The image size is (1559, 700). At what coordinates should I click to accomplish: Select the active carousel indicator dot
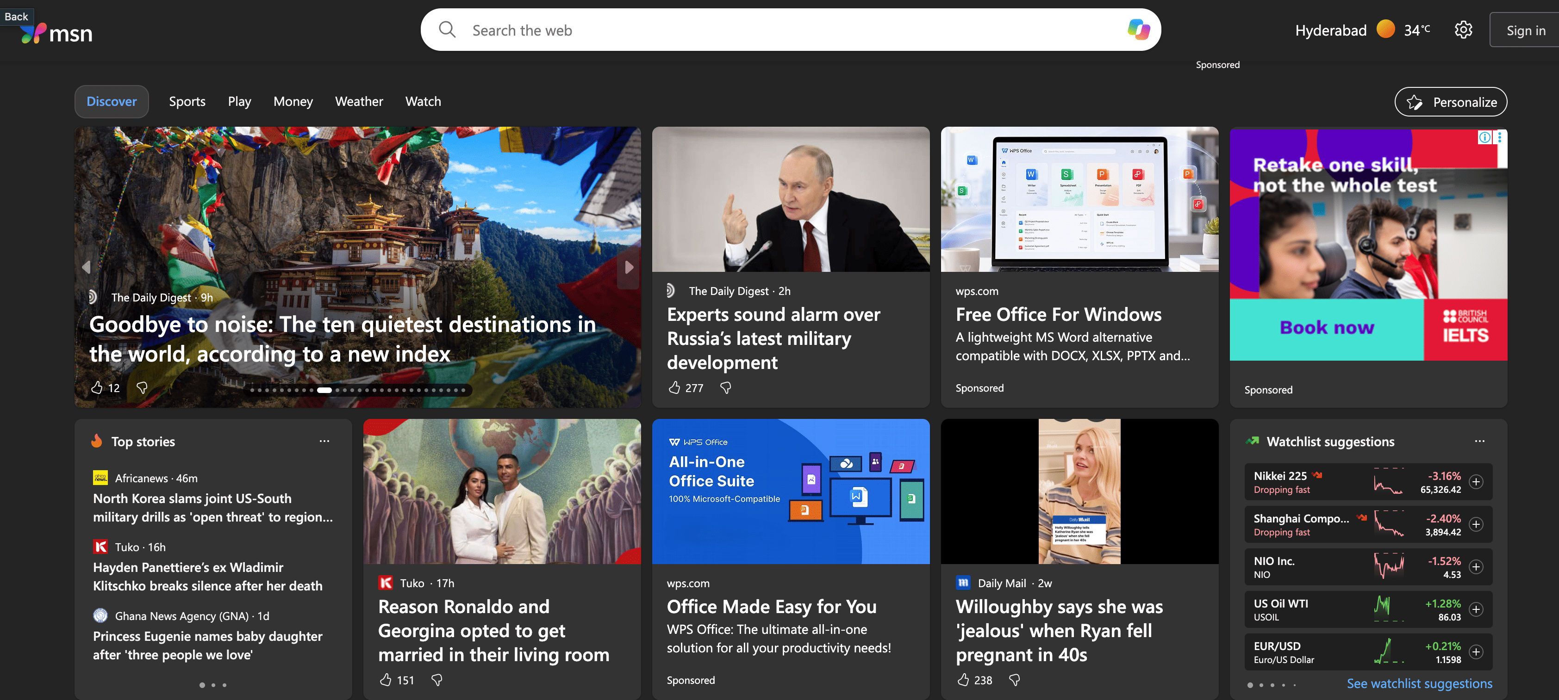tap(324, 390)
